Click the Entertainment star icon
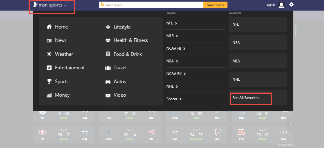324x148 pixels. pos(49,68)
